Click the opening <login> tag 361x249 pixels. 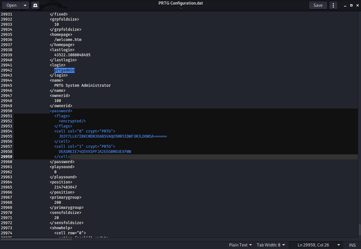tap(58, 65)
